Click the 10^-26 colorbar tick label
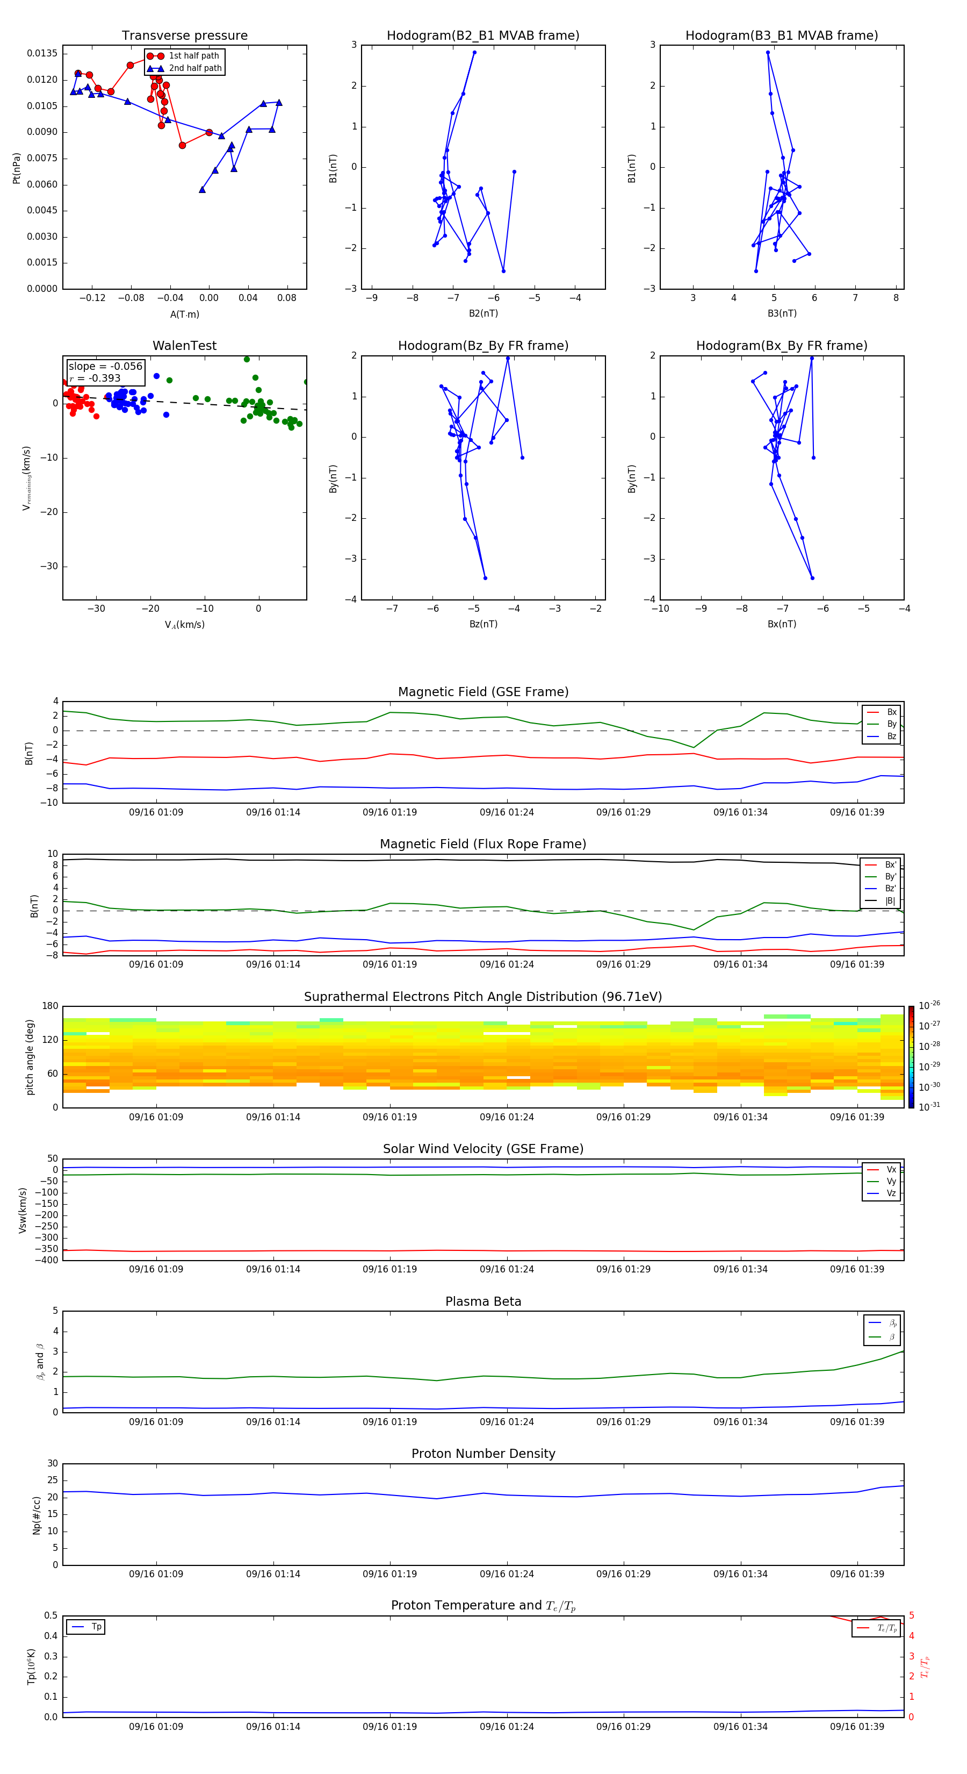The height and width of the screenshot is (1774, 967). [x=929, y=1005]
